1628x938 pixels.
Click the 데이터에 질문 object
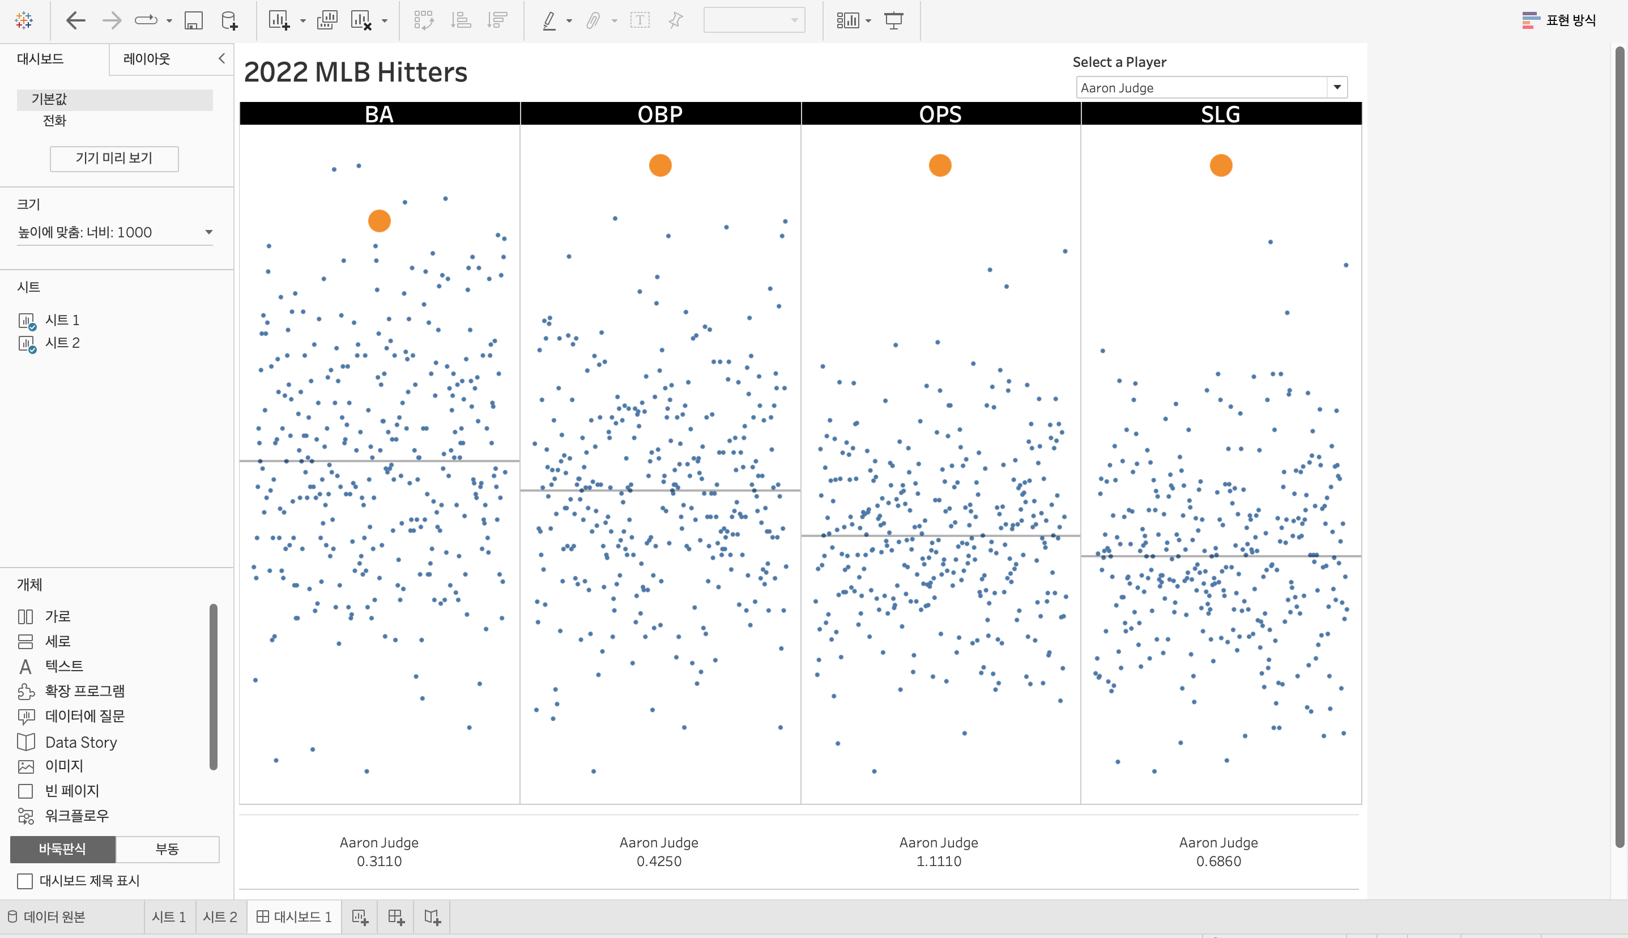point(71,717)
